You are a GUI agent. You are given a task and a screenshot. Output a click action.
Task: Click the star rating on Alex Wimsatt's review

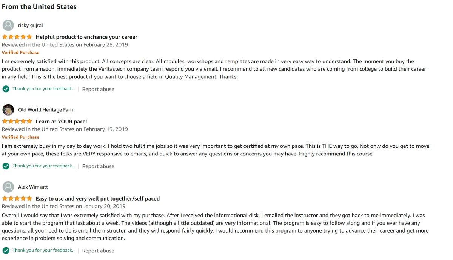pos(17,199)
